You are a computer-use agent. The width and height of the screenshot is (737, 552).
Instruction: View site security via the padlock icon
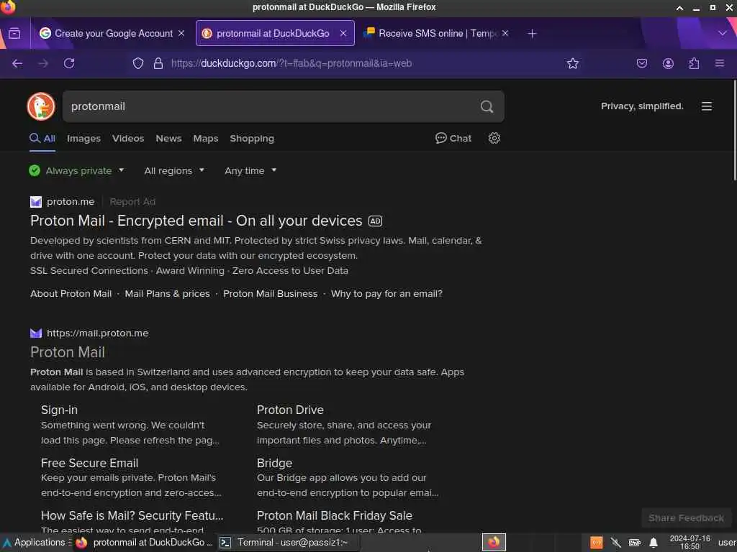click(x=158, y=63)
